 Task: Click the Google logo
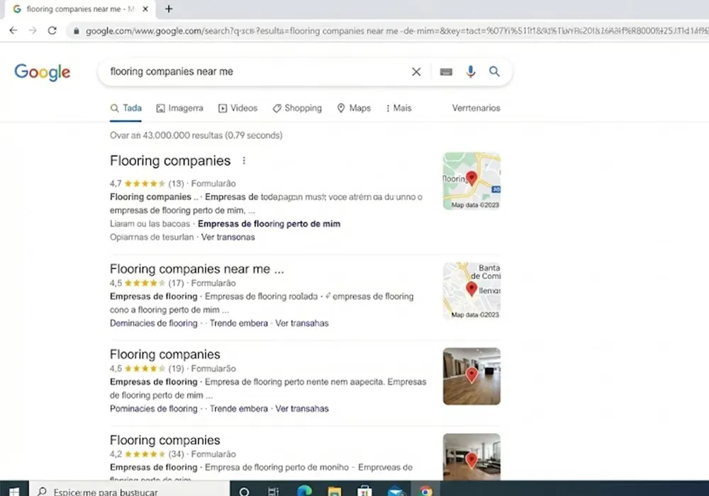tap(43, 72)
